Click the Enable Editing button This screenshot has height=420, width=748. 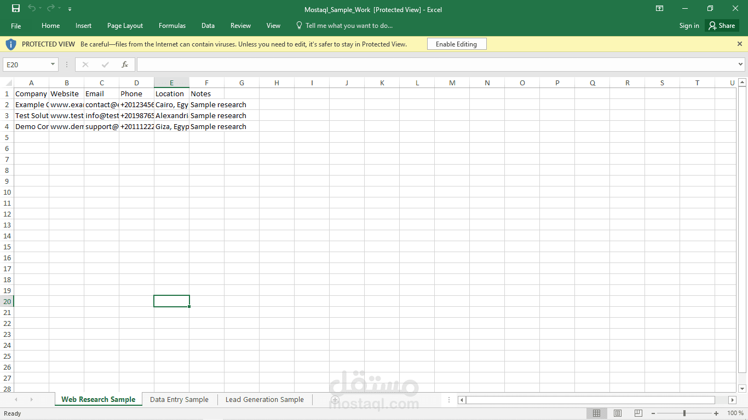456,44
